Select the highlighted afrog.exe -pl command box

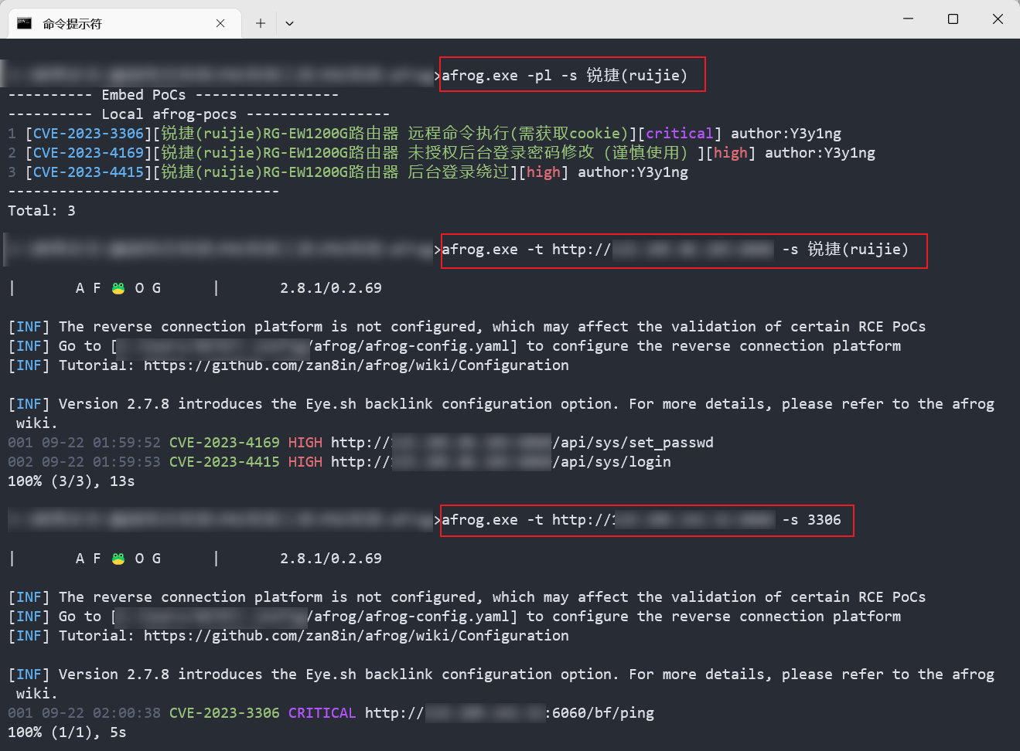point(572,74)
